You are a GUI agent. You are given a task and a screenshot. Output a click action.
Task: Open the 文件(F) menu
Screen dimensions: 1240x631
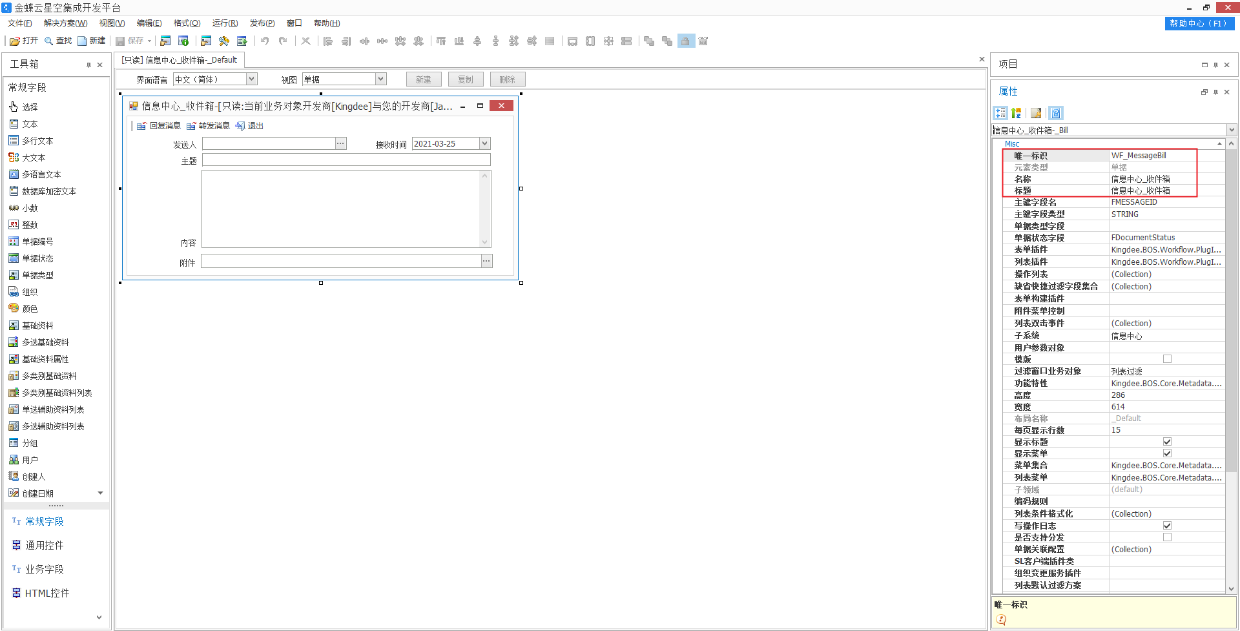pos(20,23)
